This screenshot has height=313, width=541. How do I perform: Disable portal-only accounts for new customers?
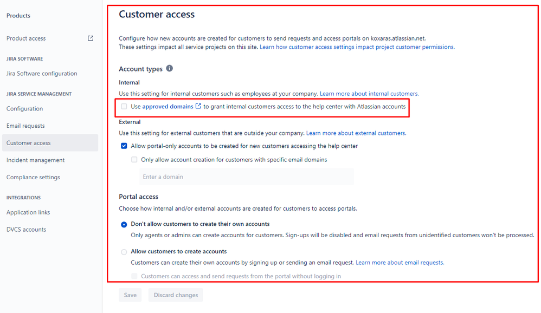click(124, 146)
